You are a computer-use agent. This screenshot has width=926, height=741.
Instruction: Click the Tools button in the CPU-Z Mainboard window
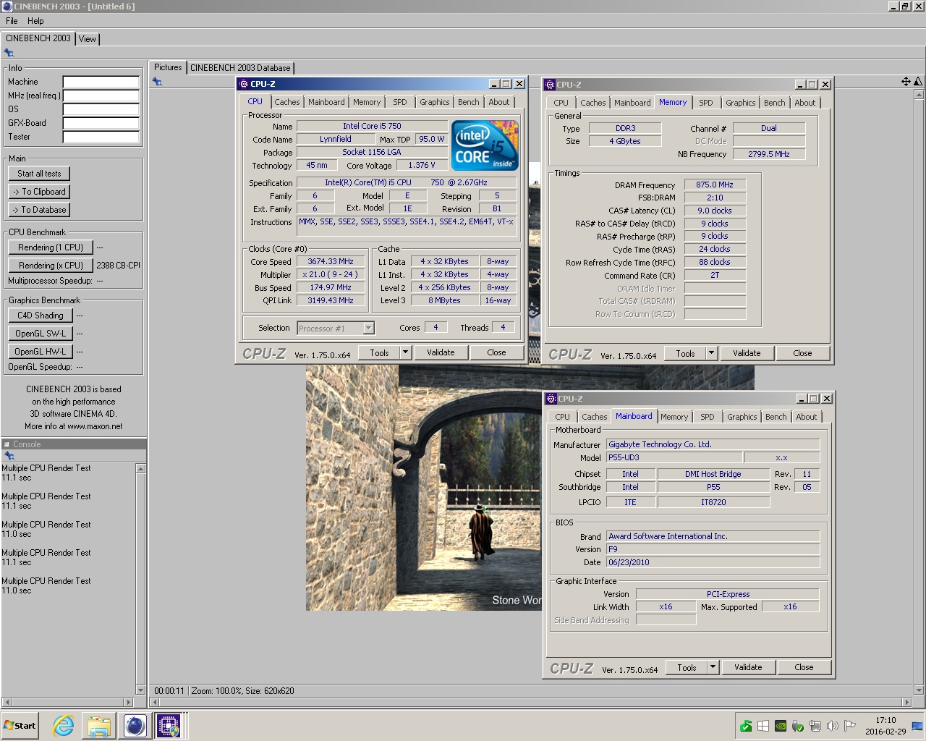pyautogui.click(x=687, y=667)
